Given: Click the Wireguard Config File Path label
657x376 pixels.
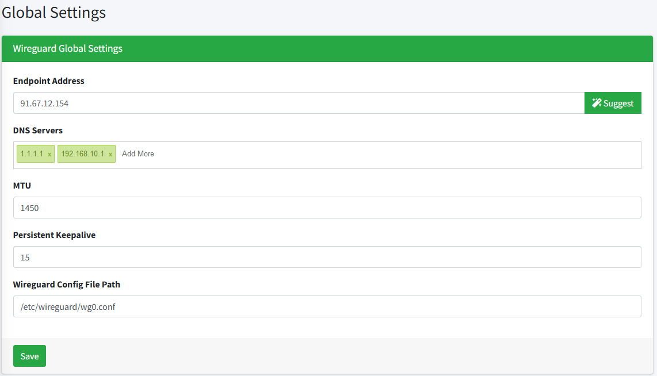Looking at the screenshot, I should coord(67,285).
